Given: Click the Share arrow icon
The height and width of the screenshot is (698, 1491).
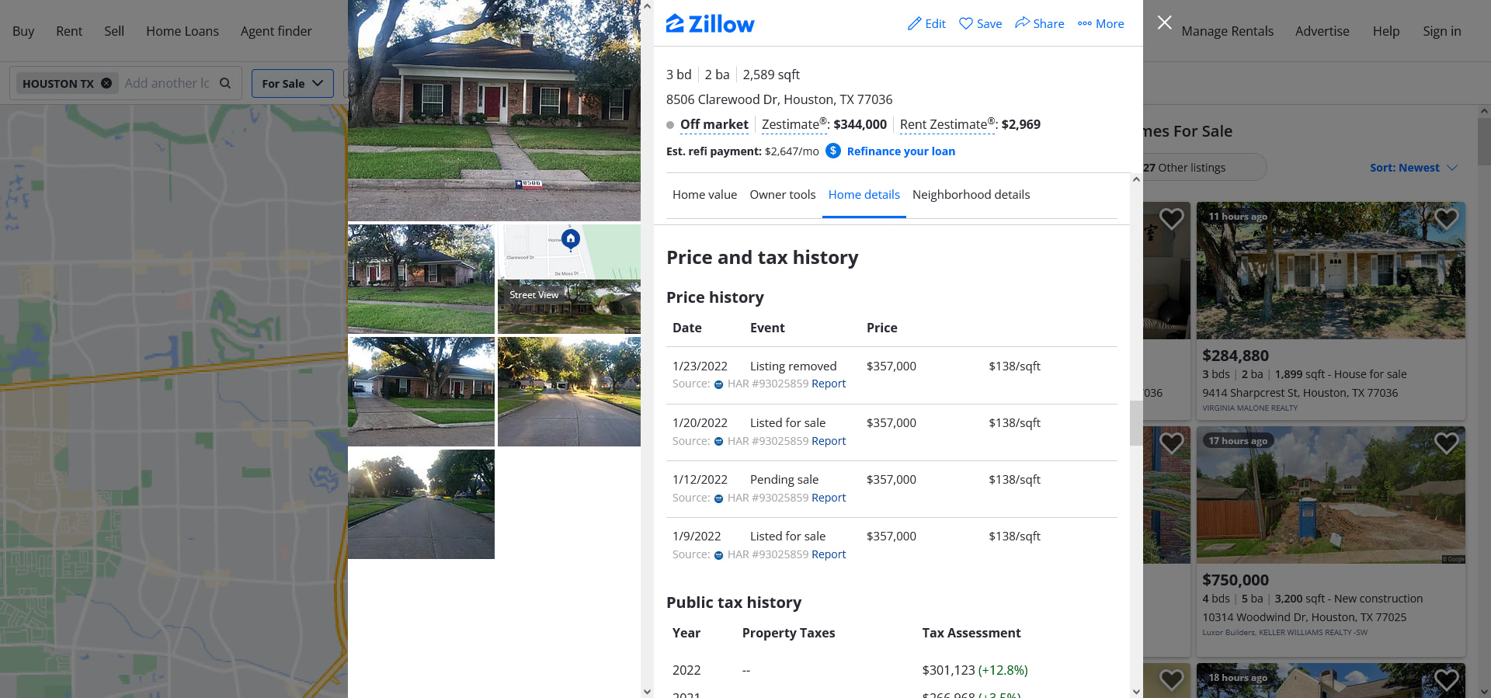Looking at the screenshot, I should tap(1023, 23).
